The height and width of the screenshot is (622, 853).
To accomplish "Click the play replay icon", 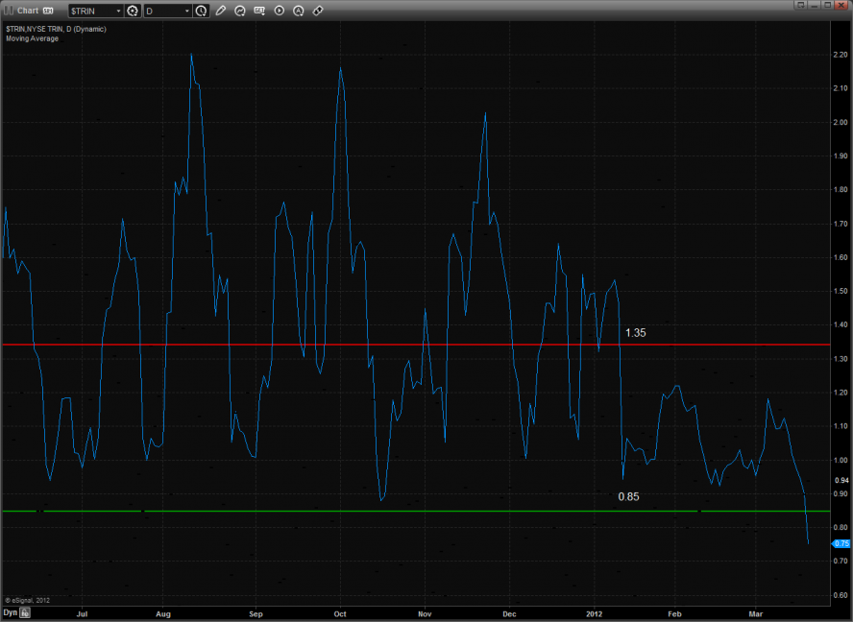I will 280,11.
